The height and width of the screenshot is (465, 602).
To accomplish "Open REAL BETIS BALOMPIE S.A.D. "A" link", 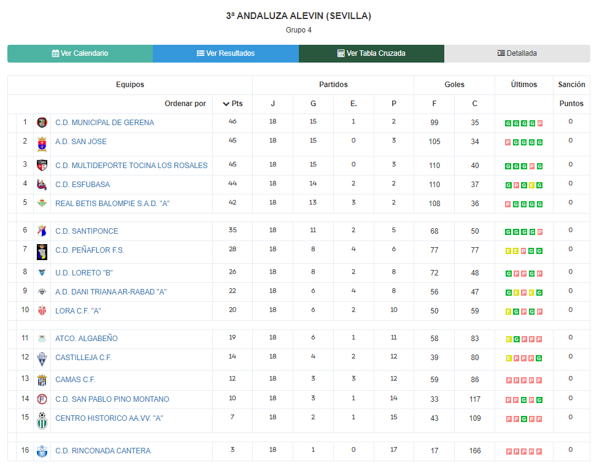I will (112, 203).
